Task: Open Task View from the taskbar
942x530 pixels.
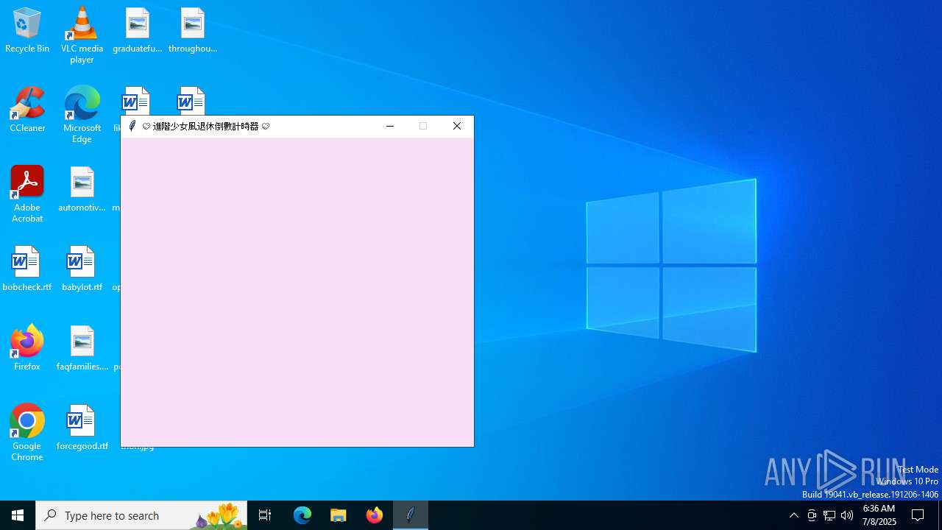Action: [265, 515]
